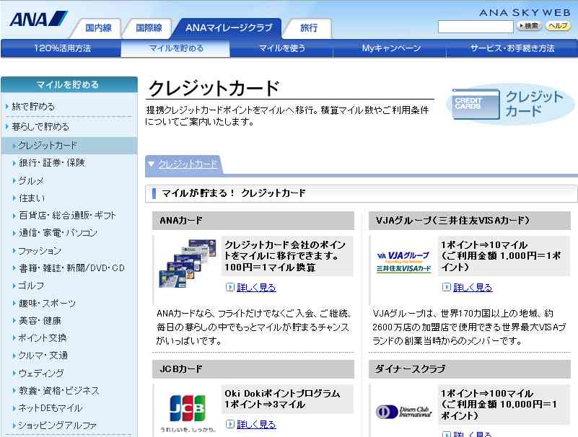The height and width of the screenshot is (437, 578).
Task: Open the サービス・お手続き方法 menu item
Action: 512,48
